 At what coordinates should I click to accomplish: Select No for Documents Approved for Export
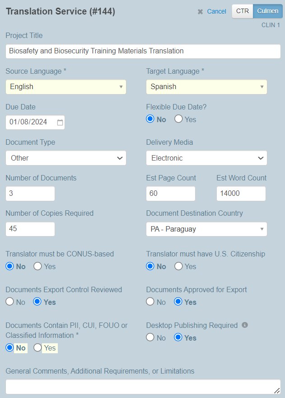(150, 302)
